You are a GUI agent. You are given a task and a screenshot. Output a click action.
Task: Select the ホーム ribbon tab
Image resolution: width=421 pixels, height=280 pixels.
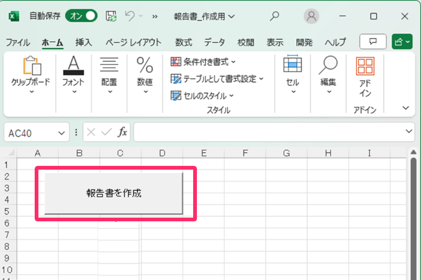(x=53, y=43)
